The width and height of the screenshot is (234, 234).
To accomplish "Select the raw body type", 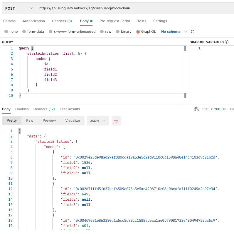I will pos(105,32).
